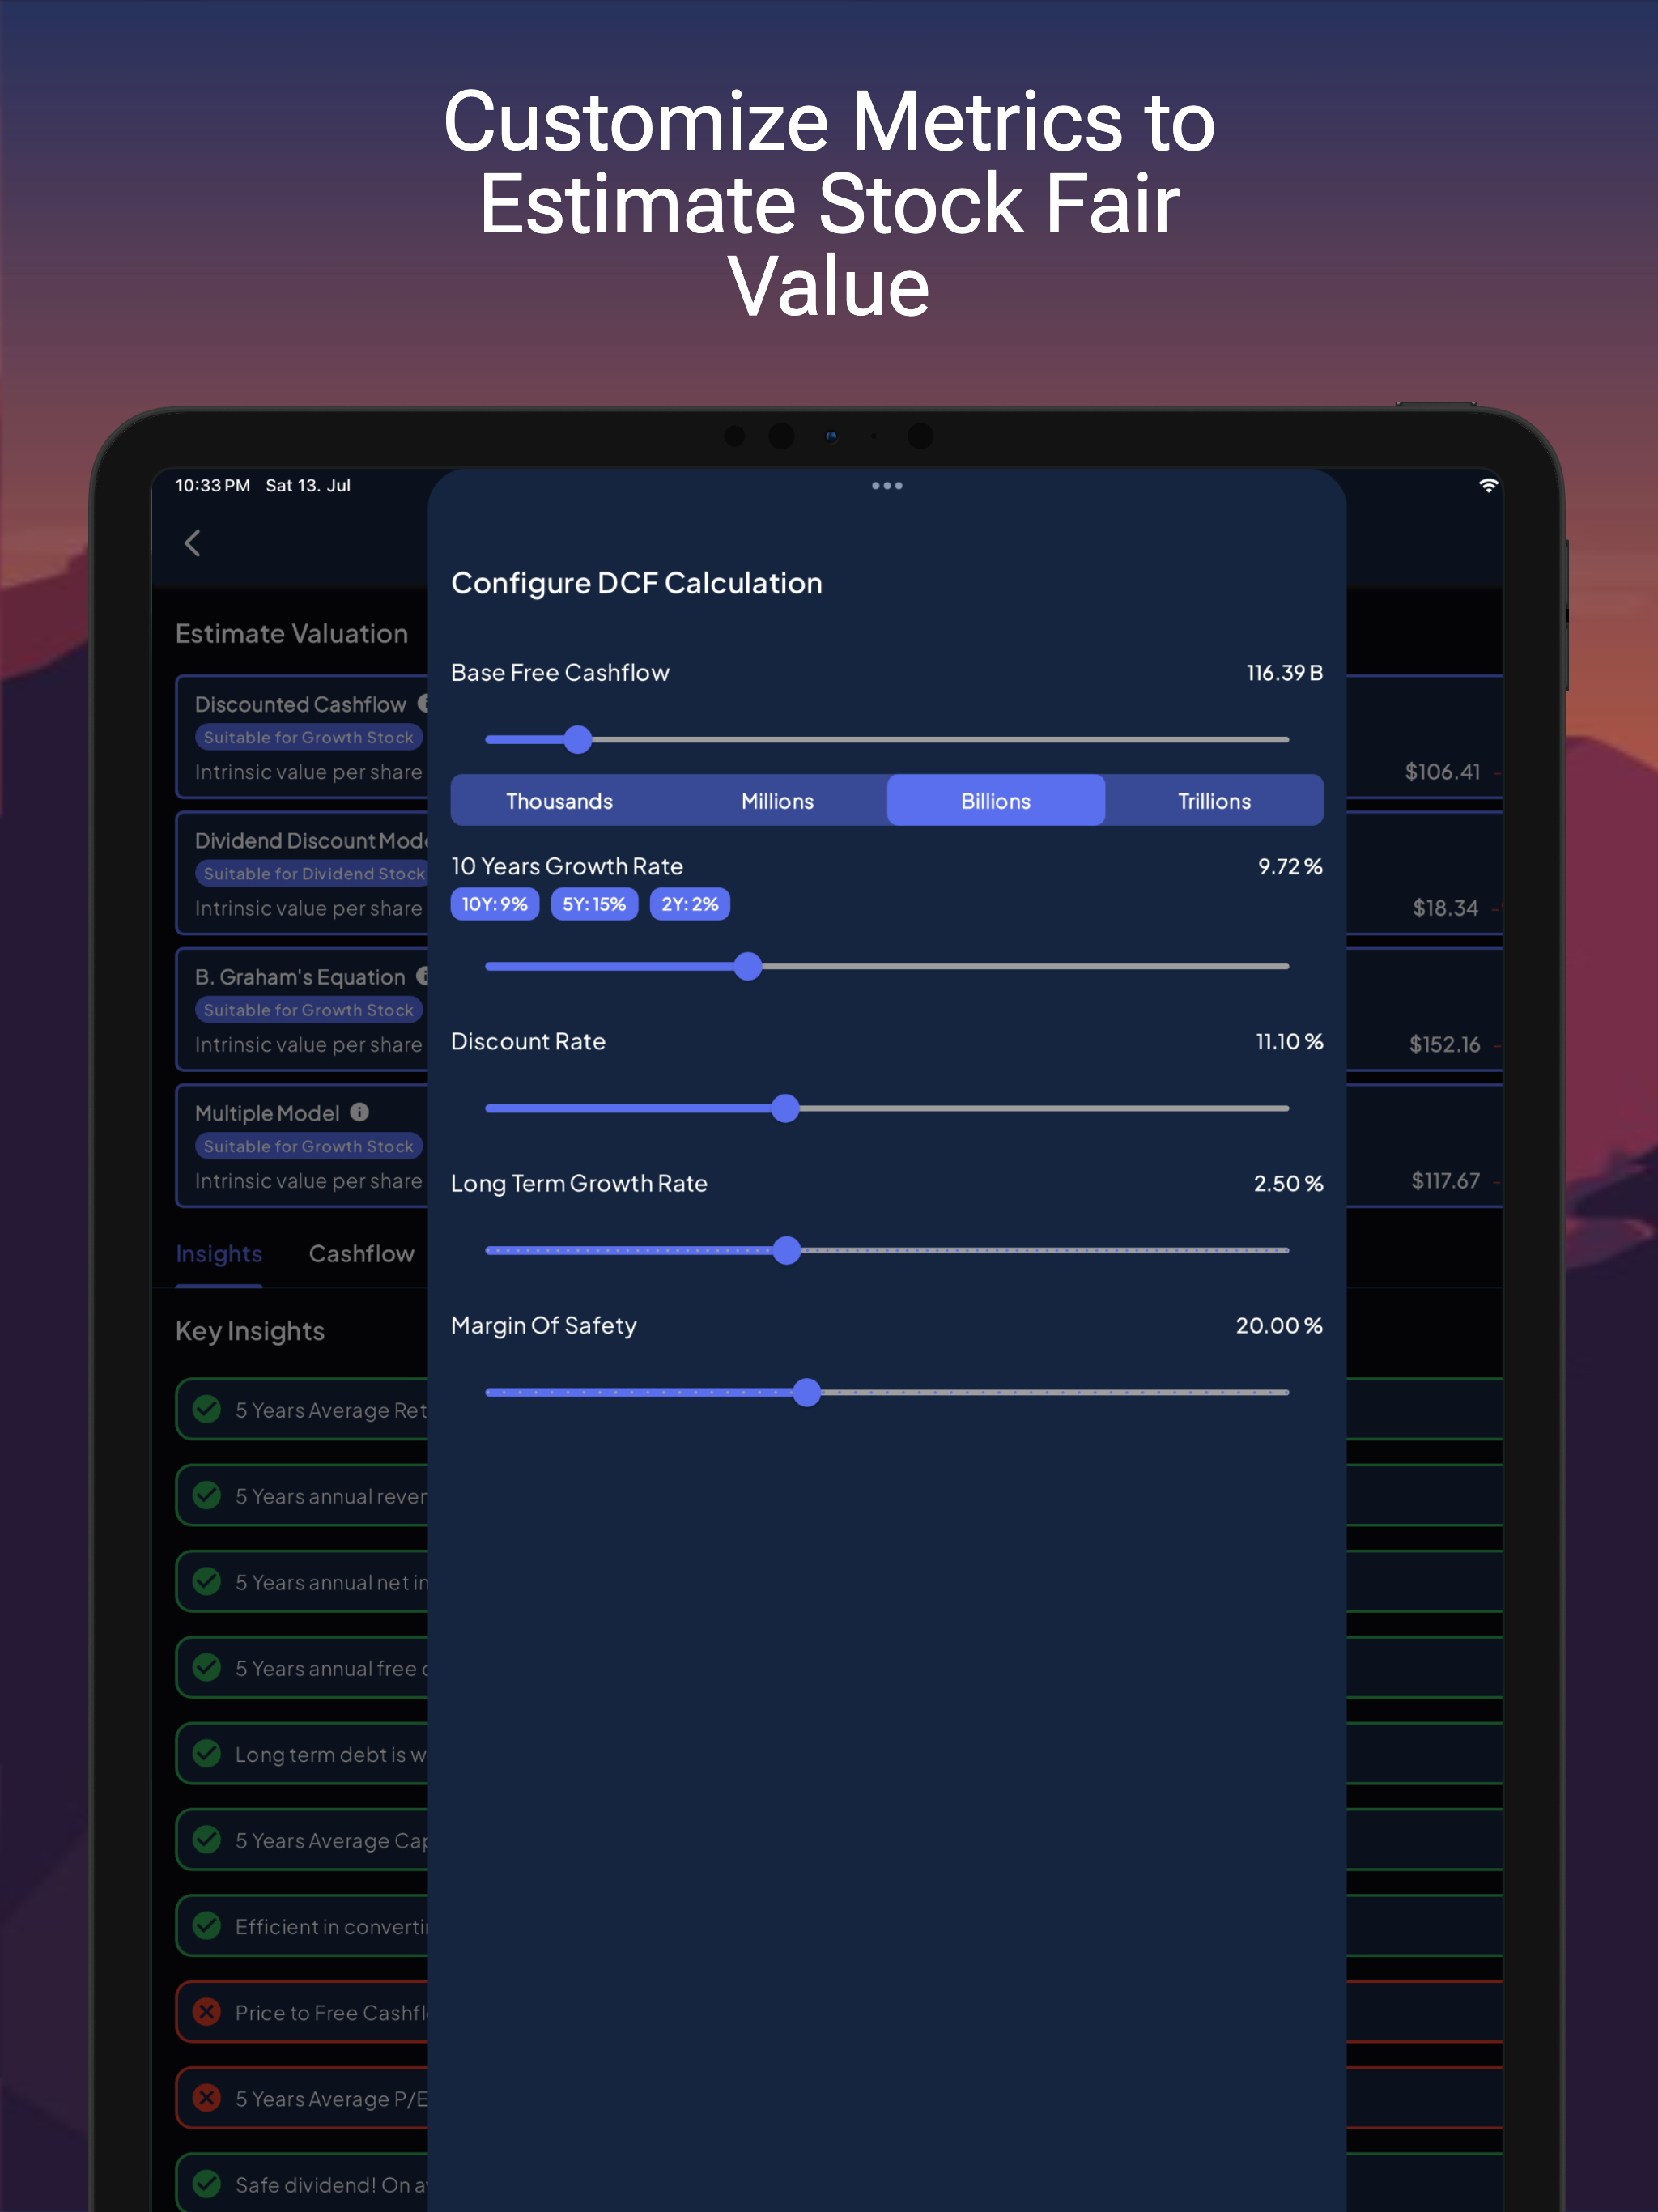Click the $106.41 intrinsic value
Screen dimensions: 1658x2212
coord(1442,771)
